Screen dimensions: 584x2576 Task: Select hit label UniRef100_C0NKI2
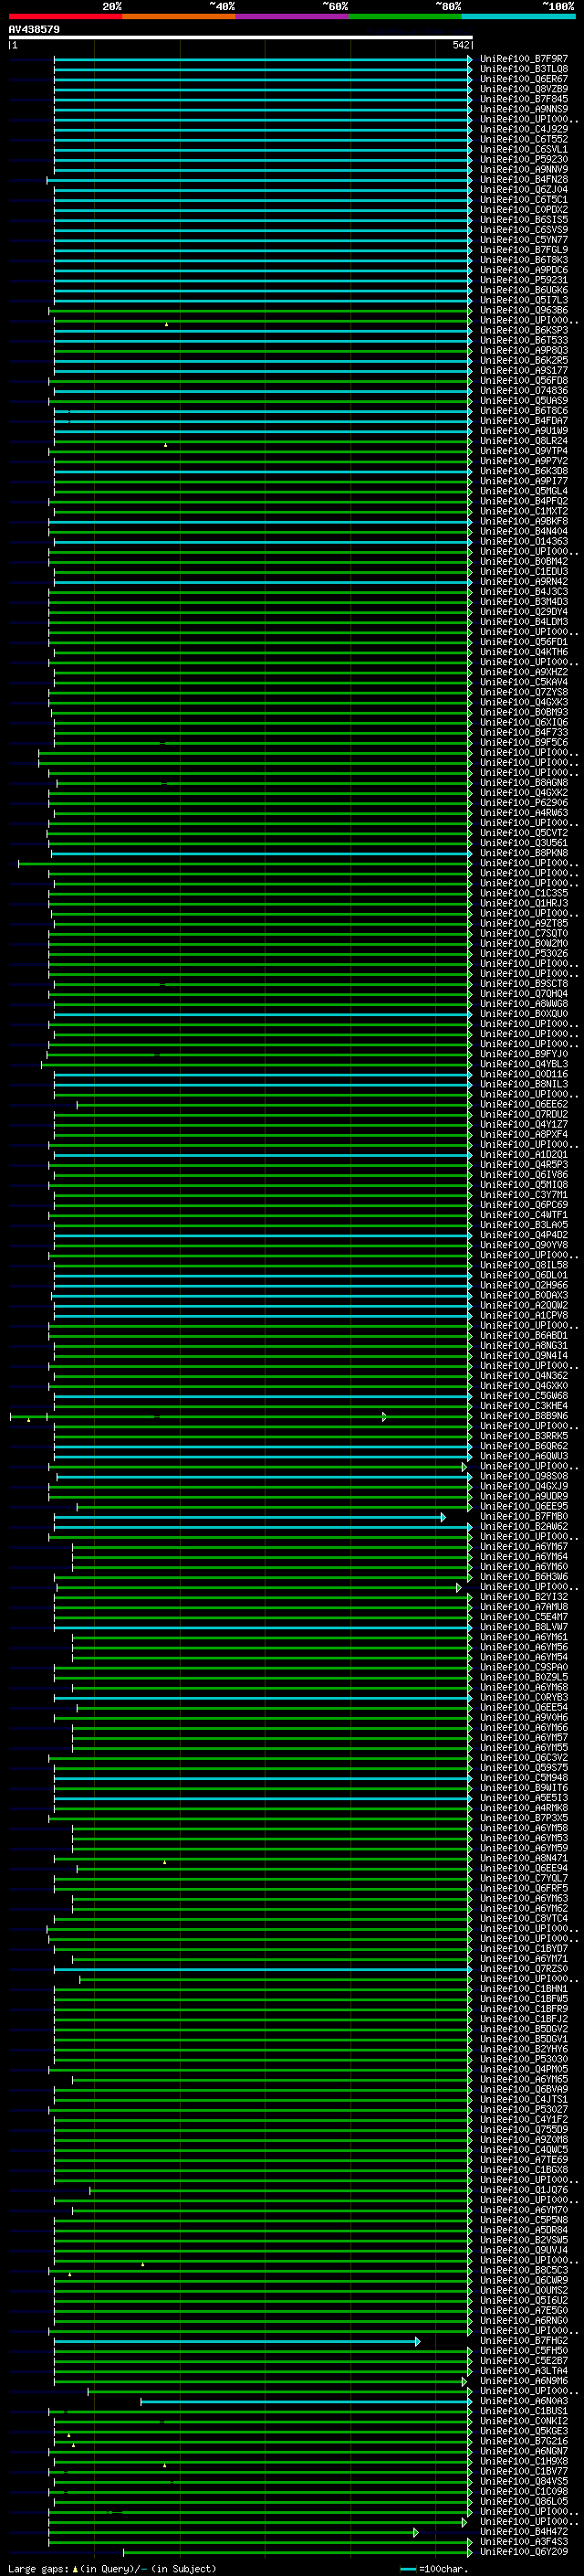pos(524,2421)
